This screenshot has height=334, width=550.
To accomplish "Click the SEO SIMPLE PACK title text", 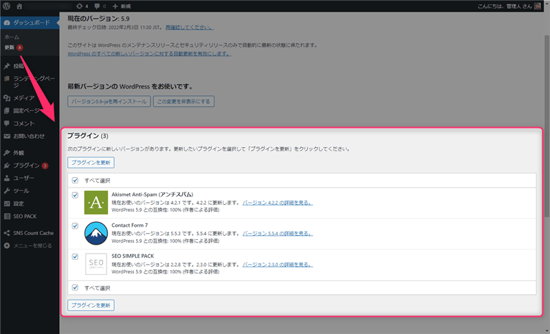I will coord(133,256).
